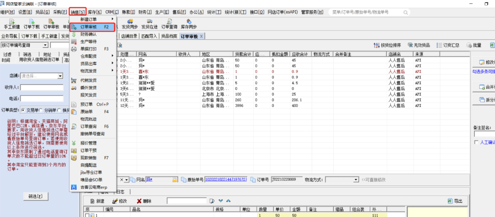The height and width of the screenshot is (217, 495).
Task: Open the 物流方式 dropdown below the grid
Action: click(356, 179)
